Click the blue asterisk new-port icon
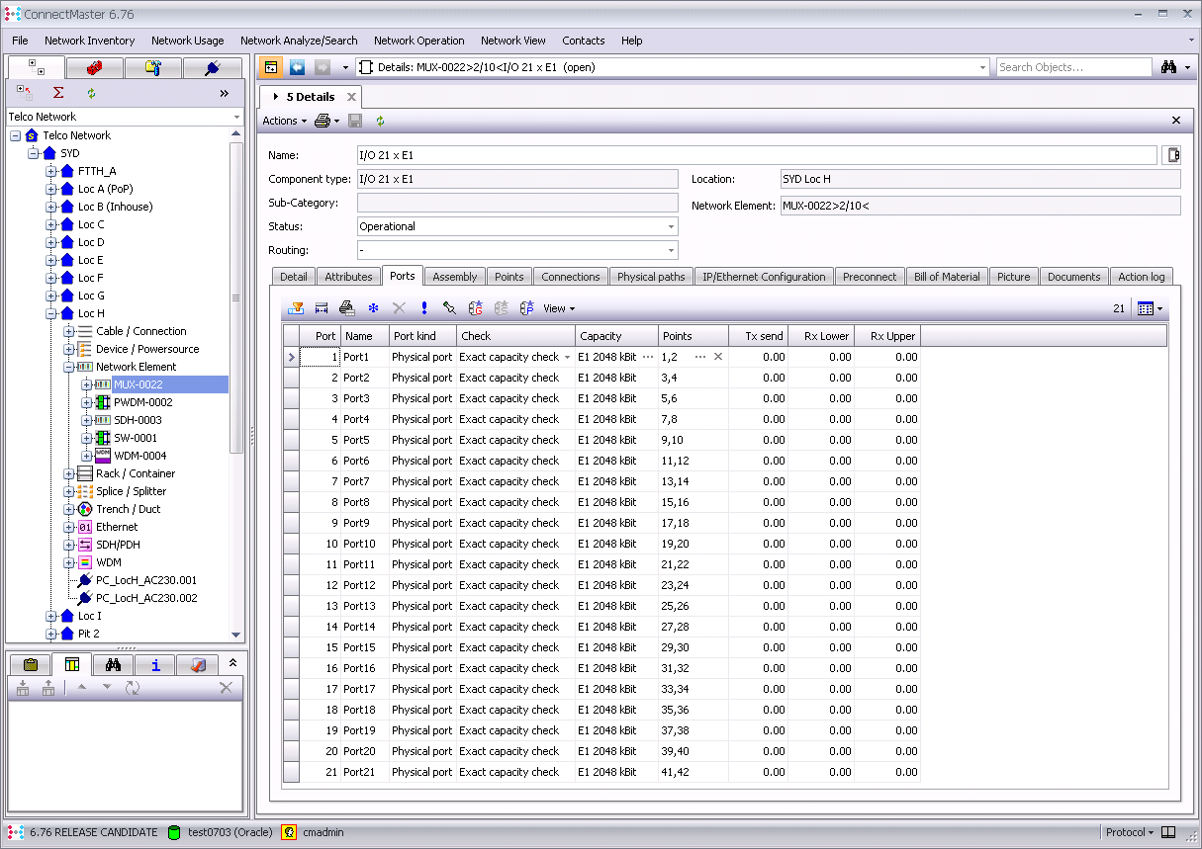The image size is (1202, 849). coord(373,308)
